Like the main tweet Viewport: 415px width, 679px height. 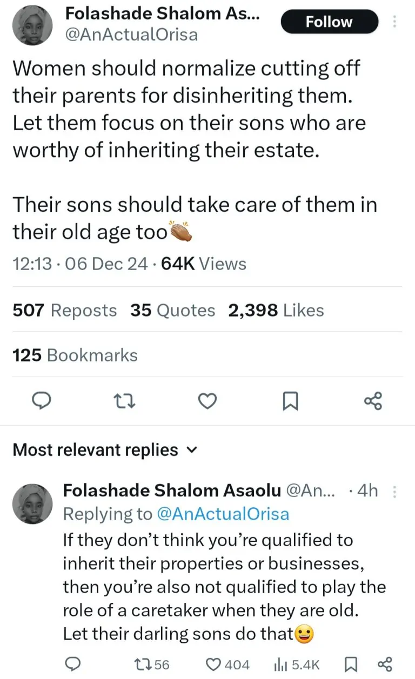[x=208, y=400]
